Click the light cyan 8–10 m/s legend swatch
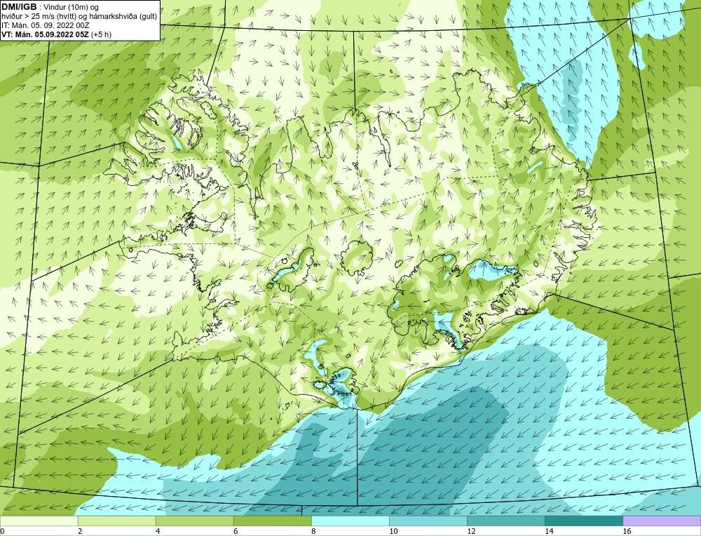Image resolution: width=701 pixels, height=536 pixels. click(x=350, y=521)
